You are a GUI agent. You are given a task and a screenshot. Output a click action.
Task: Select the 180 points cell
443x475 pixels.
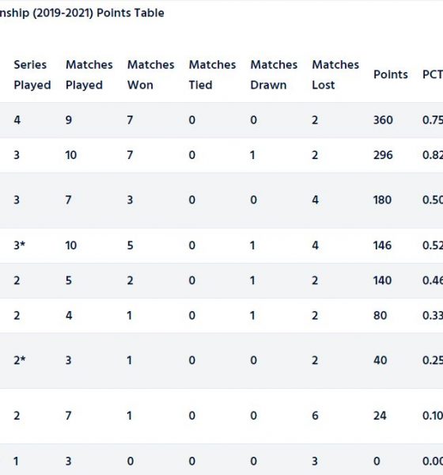(382, 200)
